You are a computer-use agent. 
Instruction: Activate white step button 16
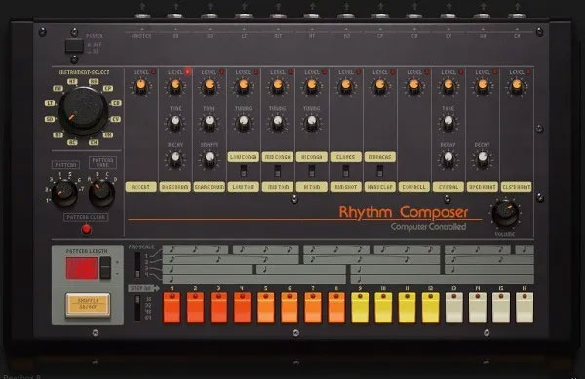tap(525, 308)
